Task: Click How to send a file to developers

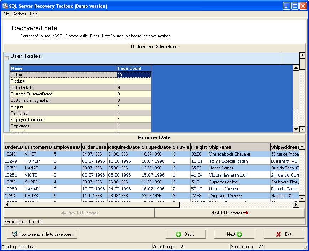Action: 42,234
